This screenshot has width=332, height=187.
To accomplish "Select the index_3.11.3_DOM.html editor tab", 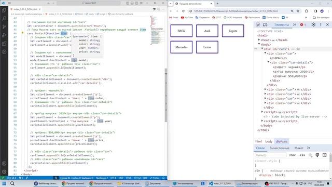I will tap(25, 9).
